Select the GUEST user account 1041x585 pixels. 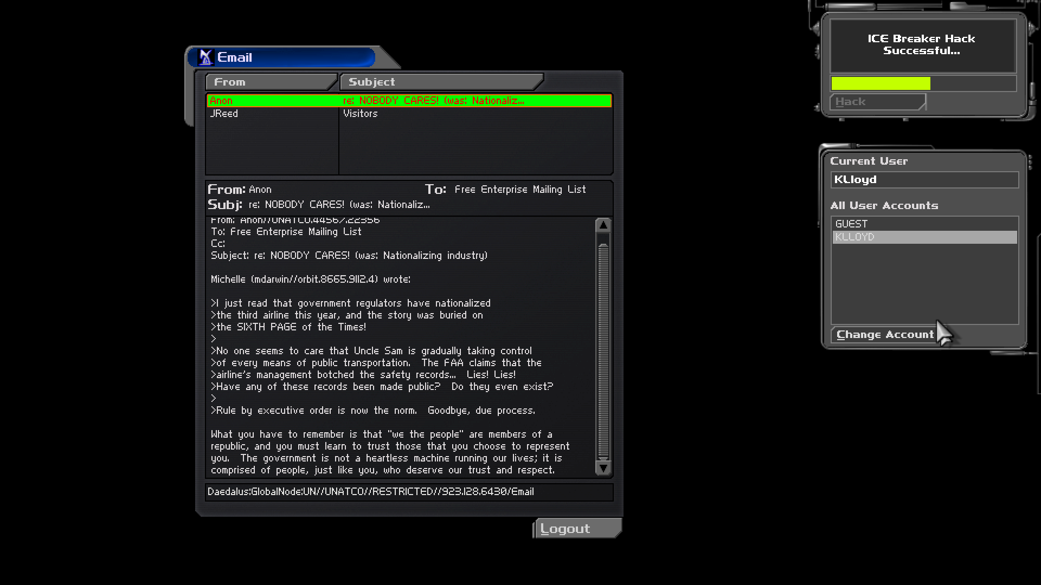(x=924, y=224)
